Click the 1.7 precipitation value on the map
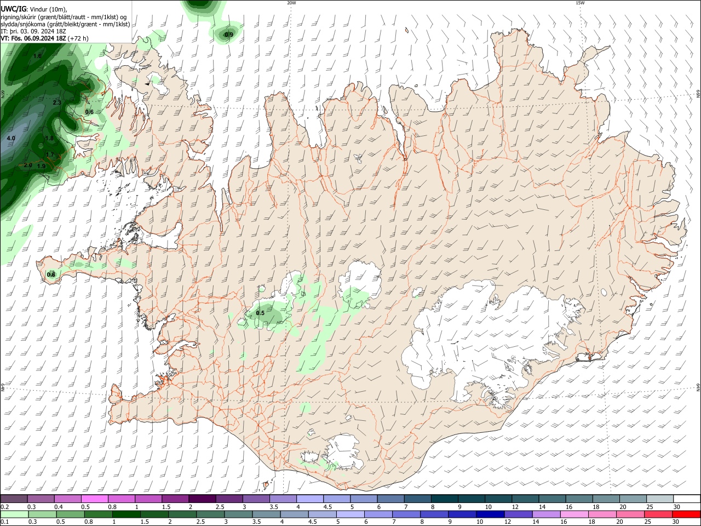 click(50, 155)
